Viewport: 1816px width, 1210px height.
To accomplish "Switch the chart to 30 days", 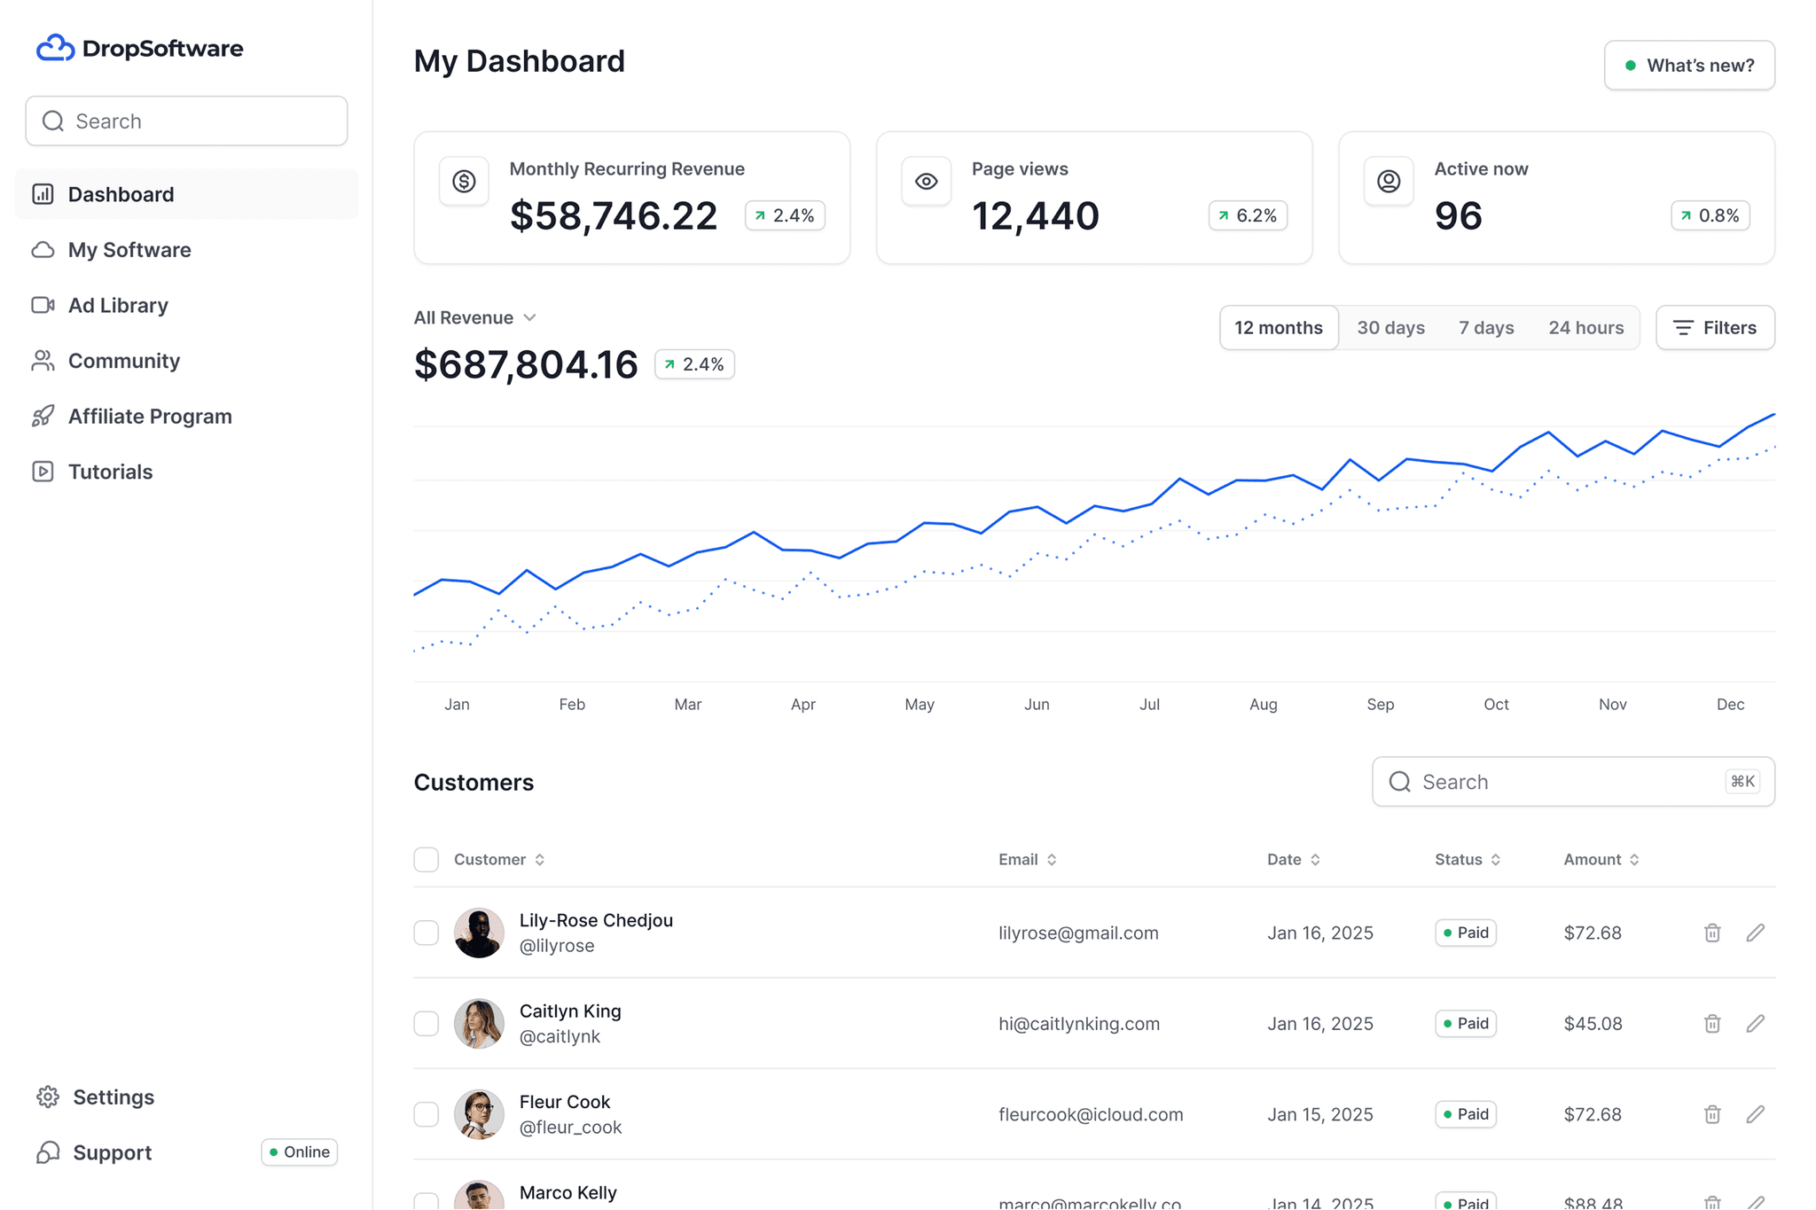I will tap(1390, 328).
